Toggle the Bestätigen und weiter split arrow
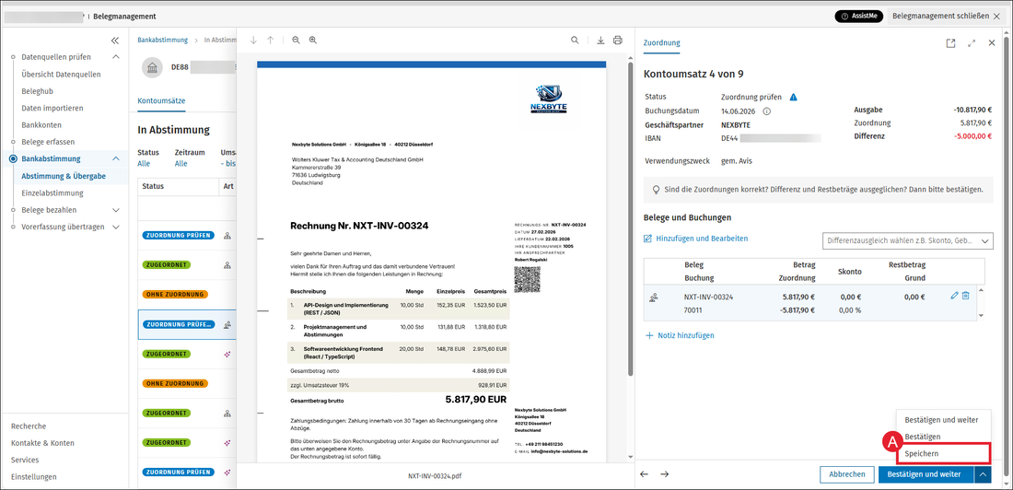 pyautogui.click(x=982, y=473)
